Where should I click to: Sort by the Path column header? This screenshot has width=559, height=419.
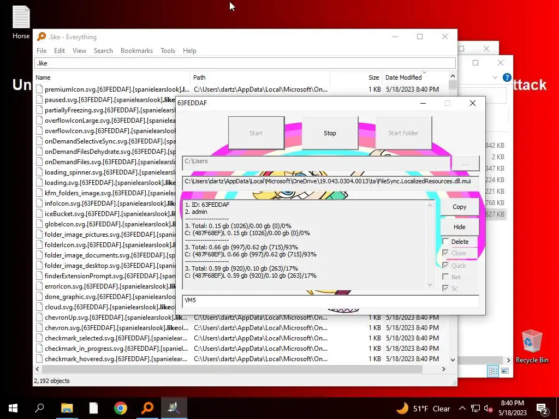[x=260, y=77]
